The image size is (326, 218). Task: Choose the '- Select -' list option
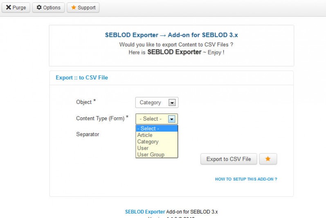(x=157, y=128)
